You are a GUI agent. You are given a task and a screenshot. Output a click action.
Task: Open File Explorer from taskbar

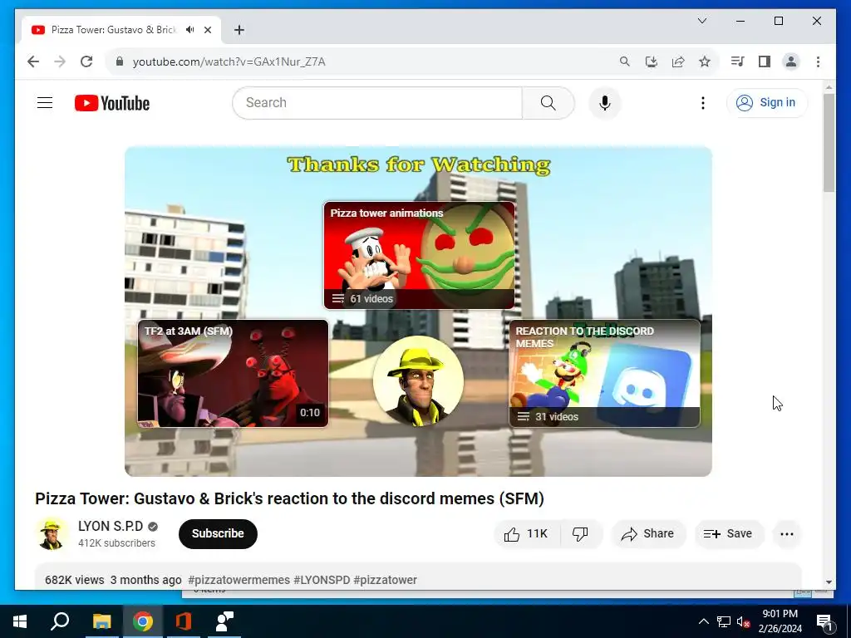(101, 621)
